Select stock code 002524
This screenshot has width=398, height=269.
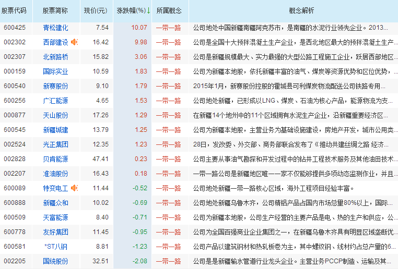tap(15, 144)
